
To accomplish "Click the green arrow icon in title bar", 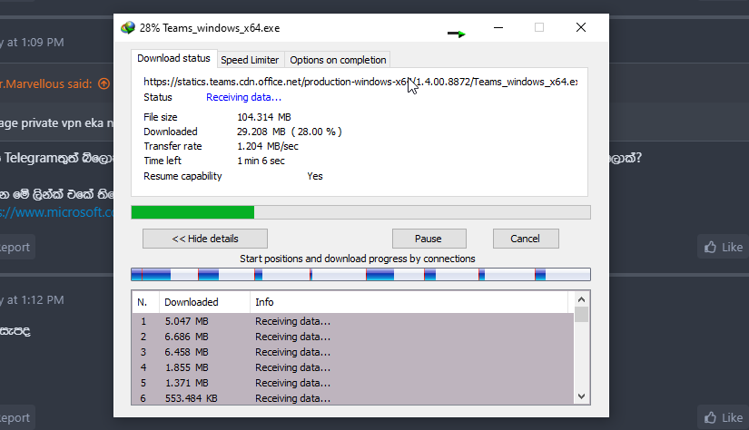I will (456, 34).
